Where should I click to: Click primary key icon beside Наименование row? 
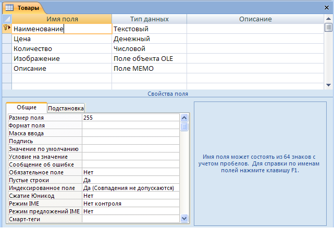coord(7,28)
